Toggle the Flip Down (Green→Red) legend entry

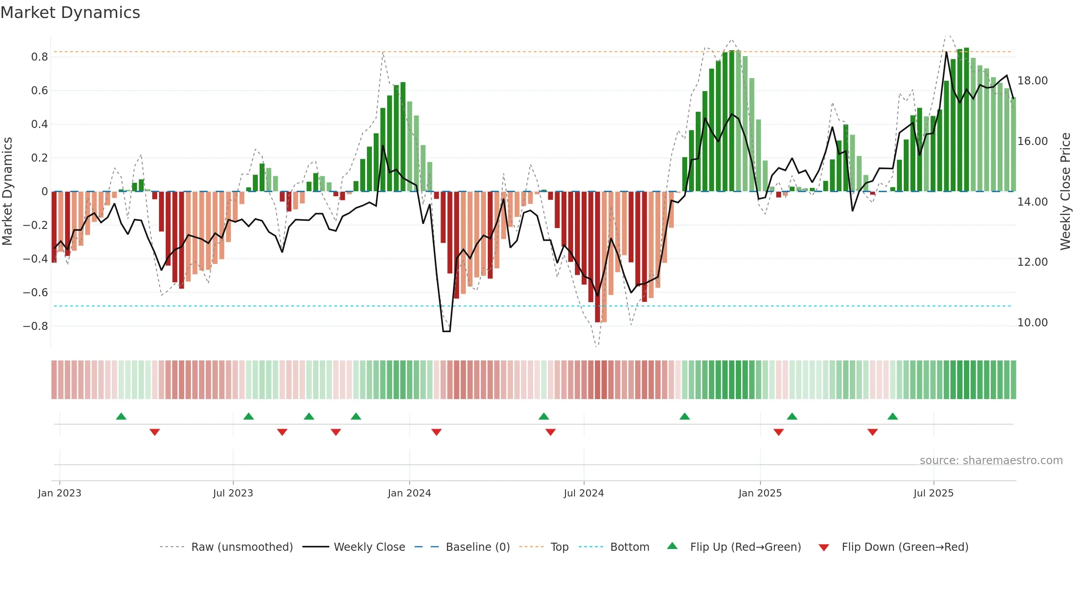894,547
